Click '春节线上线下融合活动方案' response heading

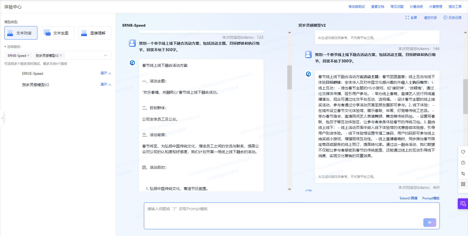[x=165, y=65]
